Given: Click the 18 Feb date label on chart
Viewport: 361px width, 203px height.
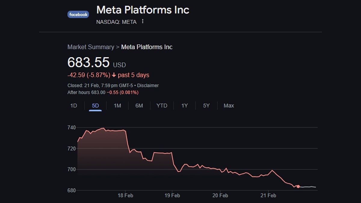Looking at the screenshot, I should pyautogui.click(x=125, y=195).
